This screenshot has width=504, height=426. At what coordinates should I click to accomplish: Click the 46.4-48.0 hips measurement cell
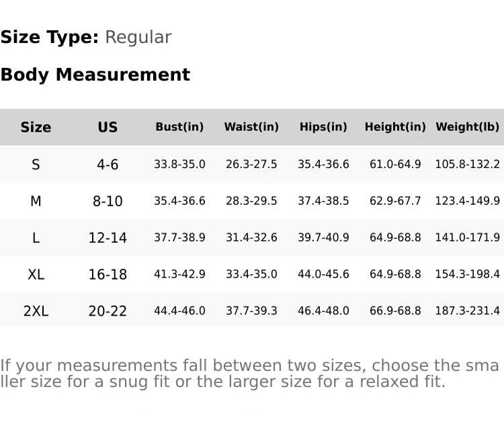click(x=323, y=310)
